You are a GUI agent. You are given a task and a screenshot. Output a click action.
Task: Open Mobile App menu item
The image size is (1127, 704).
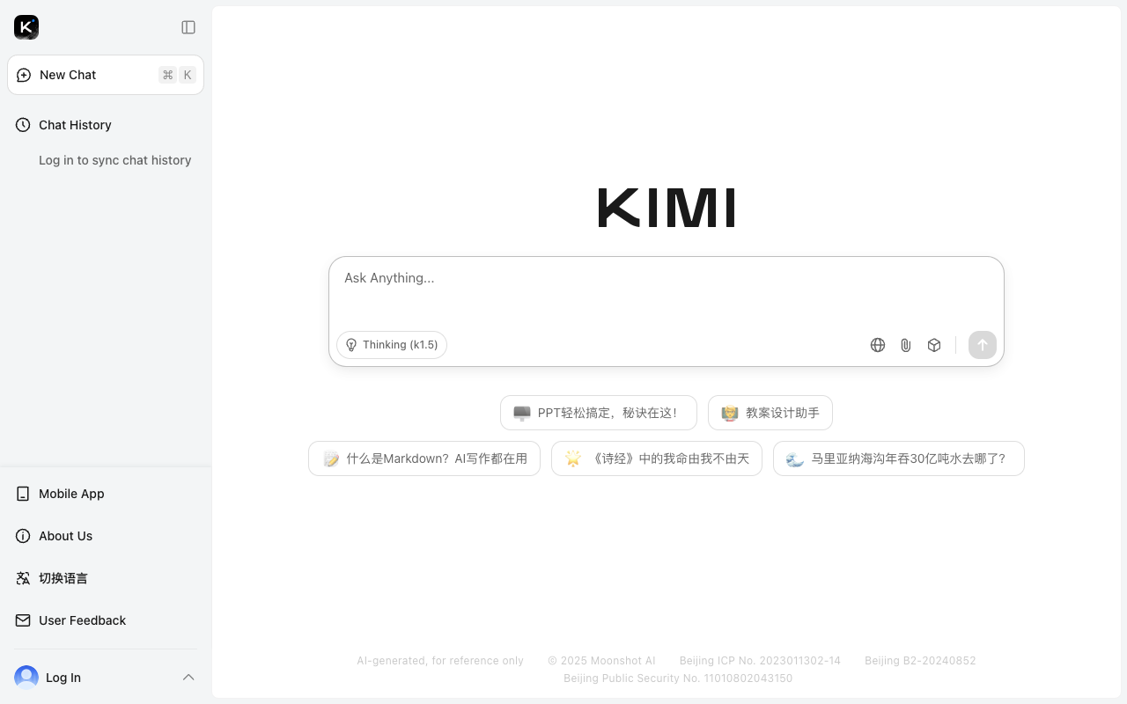(x=106, y=494)
